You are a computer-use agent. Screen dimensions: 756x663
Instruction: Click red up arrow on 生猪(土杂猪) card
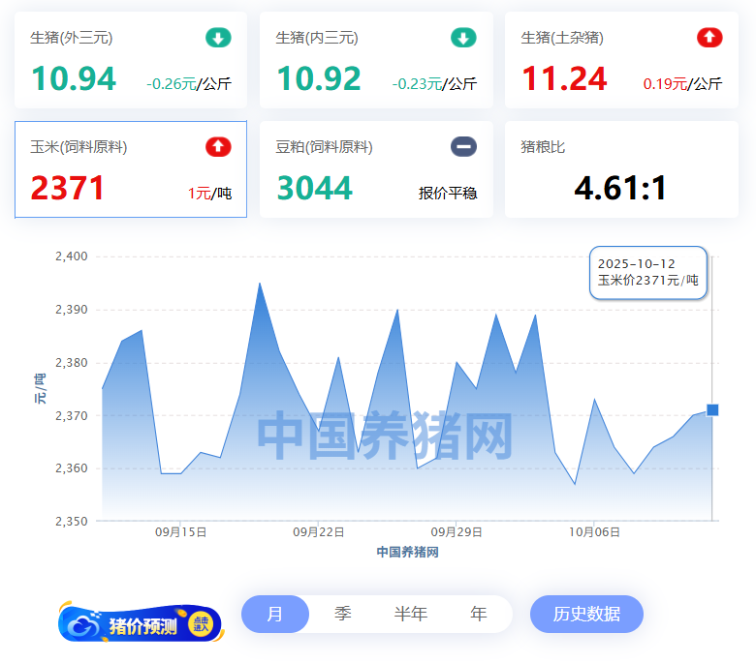click(x=709, y=39)
